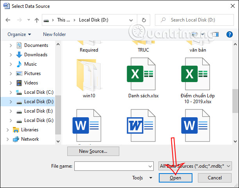Expand the Libraries tree node
The height and width of the screenshot is (188, 239).
[7, 130]
